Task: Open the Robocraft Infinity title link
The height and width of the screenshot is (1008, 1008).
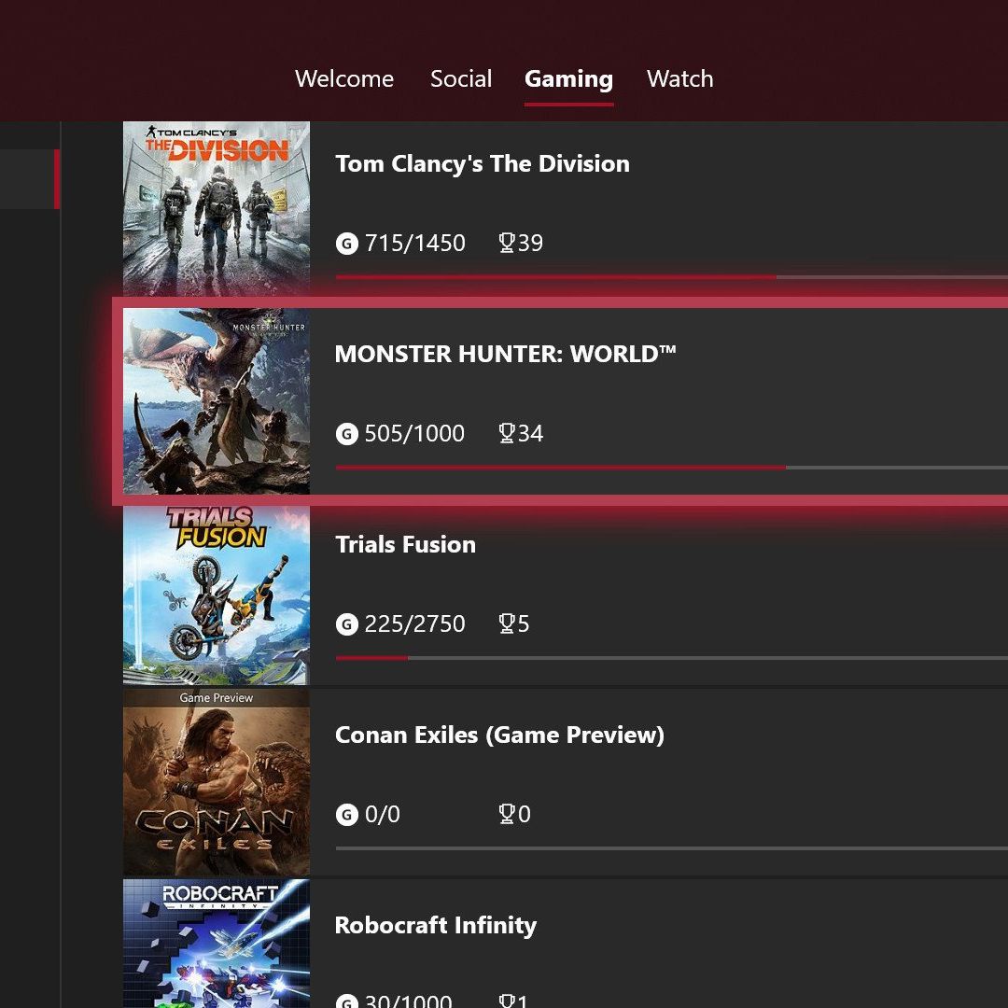Action: tap(435, 926)
